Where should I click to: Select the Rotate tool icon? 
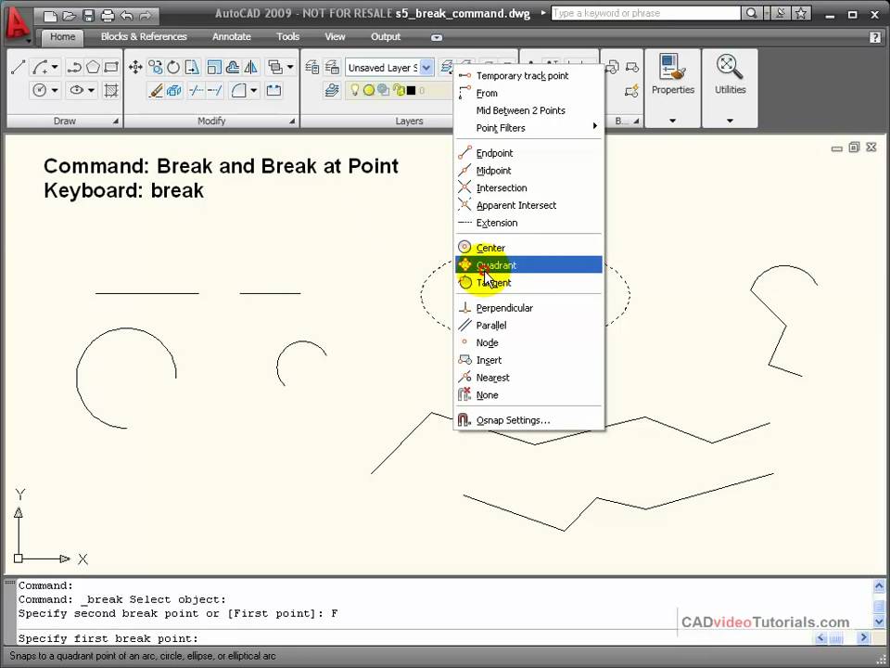tap(173, 68)
